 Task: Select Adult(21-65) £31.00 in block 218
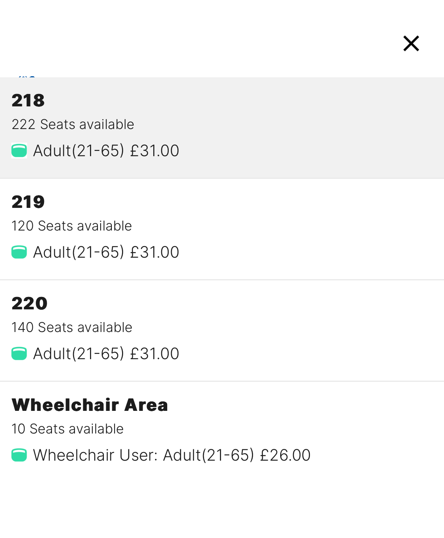coord(106,151)
